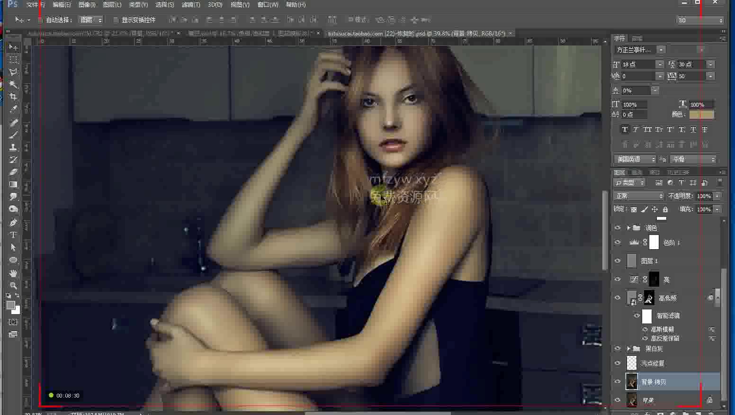Image resolution: width=735 pixels, height=415 pixels.
Task: Click the 背景 拷贝 layer thumbnail
Action: (632, 381)
